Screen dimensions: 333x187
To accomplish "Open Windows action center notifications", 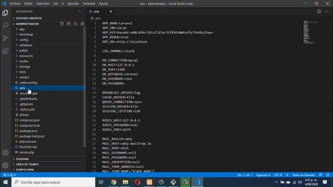I will 325,182.
